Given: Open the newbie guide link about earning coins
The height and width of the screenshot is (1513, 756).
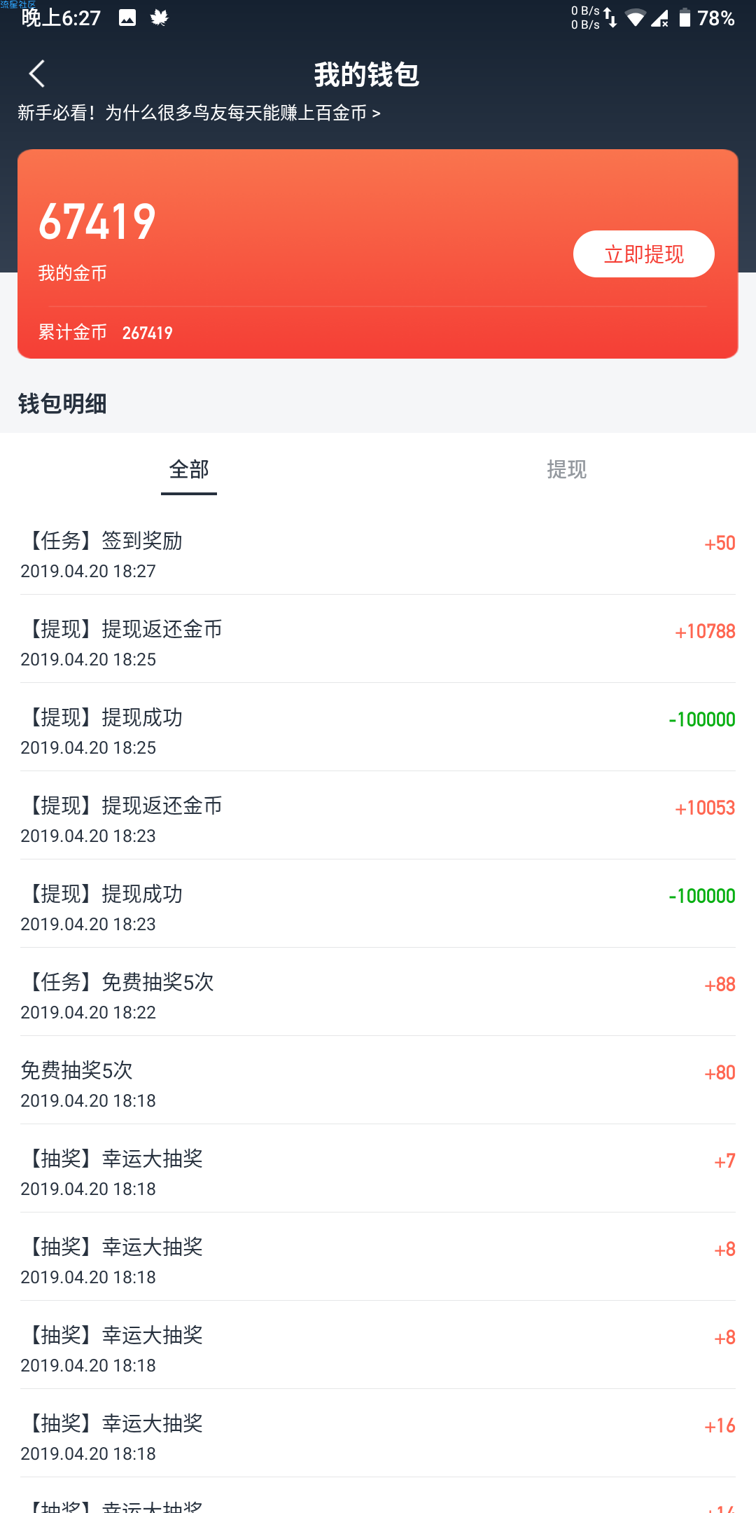Looking at the screenshot, I should [199, 113].
